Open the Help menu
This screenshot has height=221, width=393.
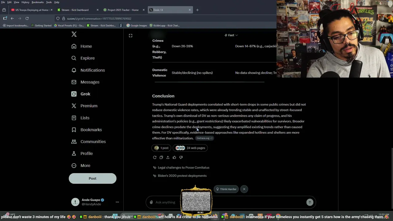56,2
